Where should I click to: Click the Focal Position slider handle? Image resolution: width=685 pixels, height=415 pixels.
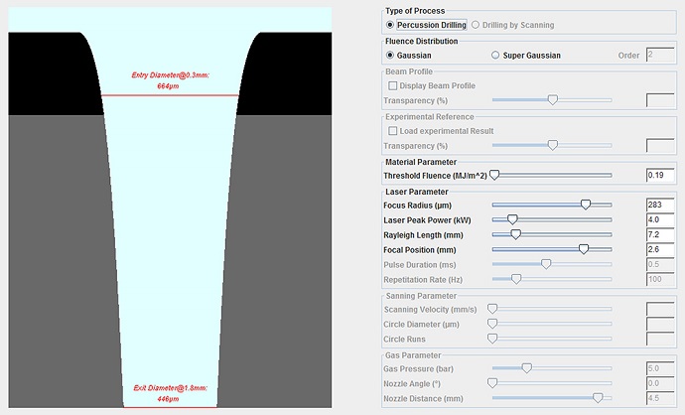pyautogui.click(x=584, y=249)
